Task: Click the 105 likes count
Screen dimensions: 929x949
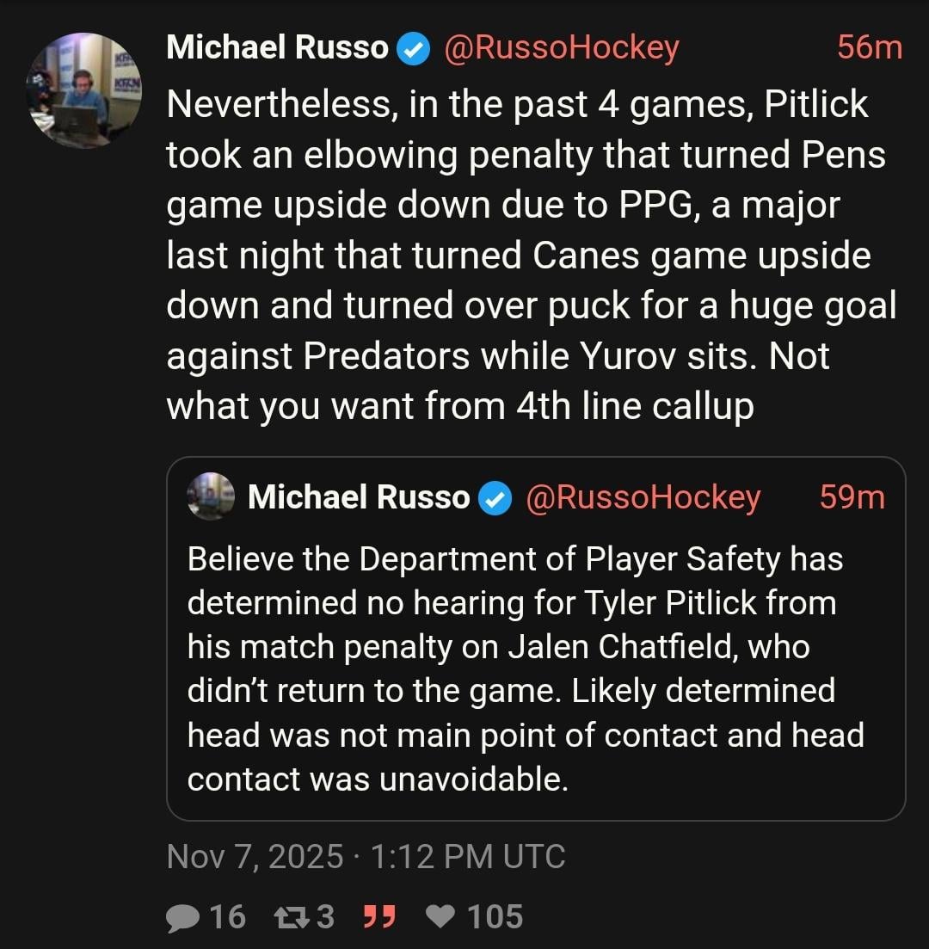Action: pos(495,916)
